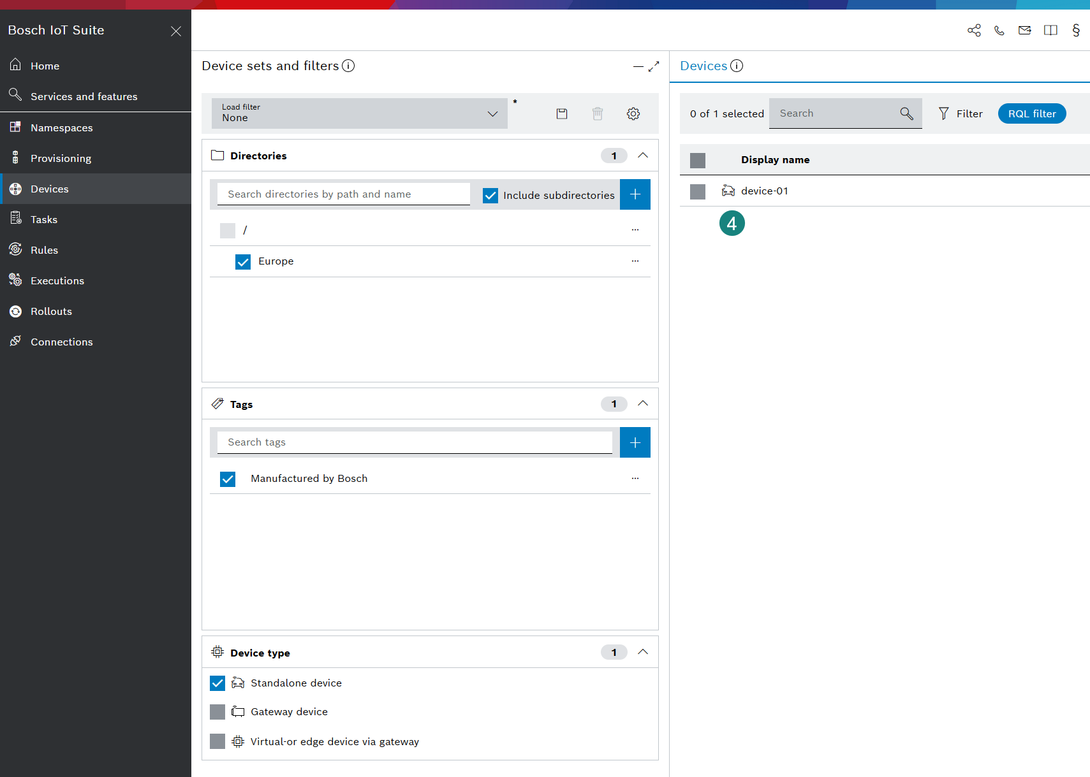Open Tasks section
The width and height of the screenshot is (1090, 777).
(x=96, y=219)
